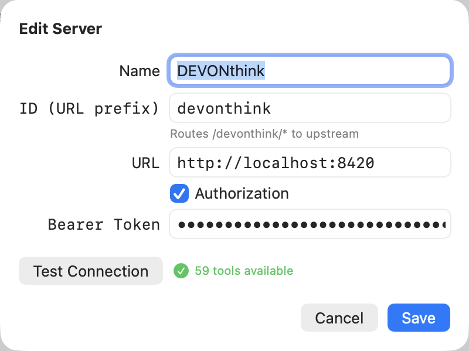Click the Edit Server dialog title
The width and height of the screenshot is (469, 351).
pos(61,29)
